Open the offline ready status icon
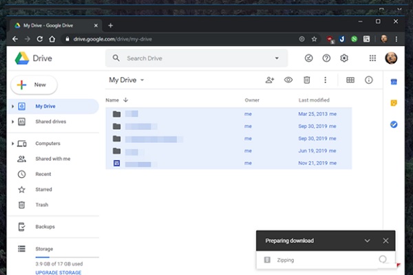 308,58
